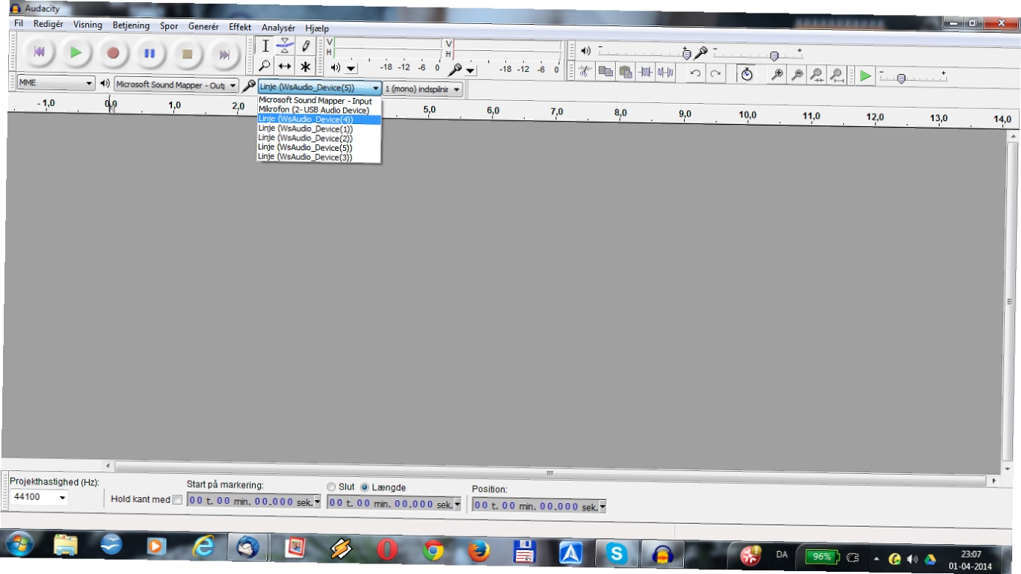The width and height of the screenshot is (1021, 574).
Task: Select the Længde radio button
Action: coord(365,487)
